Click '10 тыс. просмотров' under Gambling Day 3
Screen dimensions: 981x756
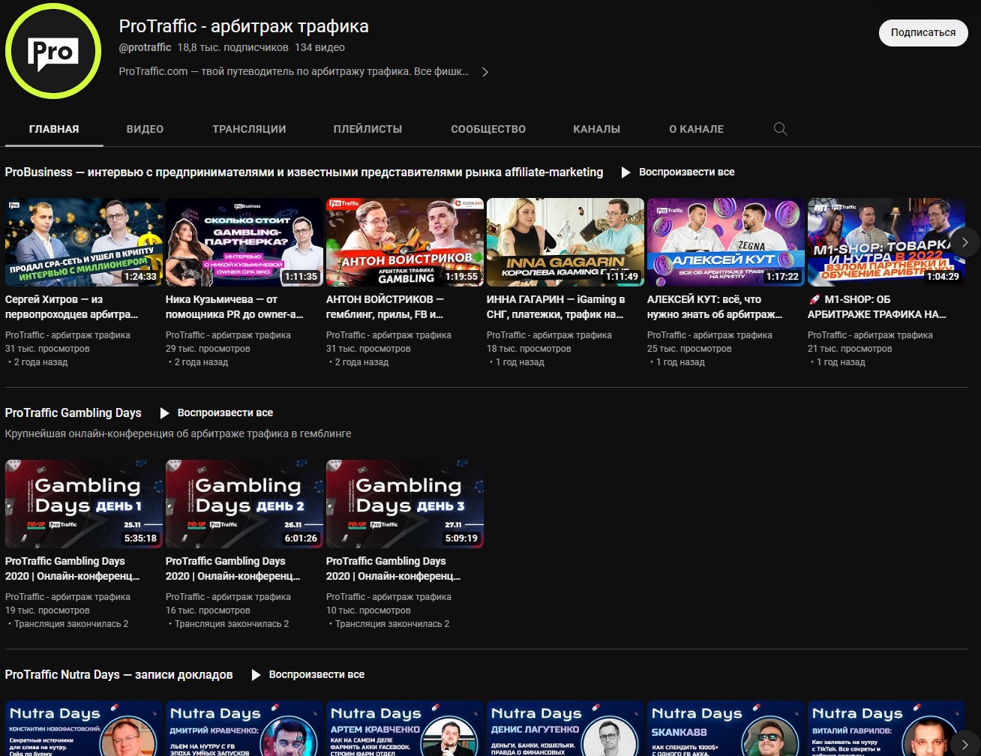tap(368, 610)
